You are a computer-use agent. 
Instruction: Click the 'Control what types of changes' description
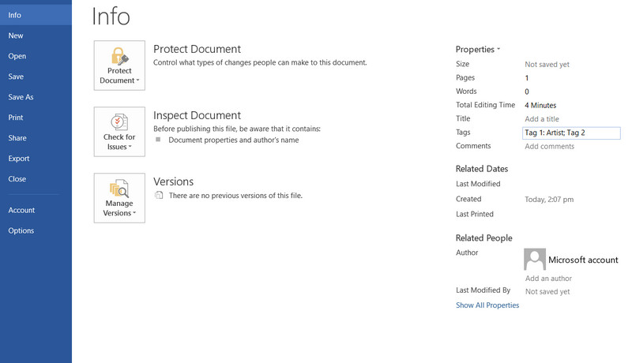(x=260, y=62)
